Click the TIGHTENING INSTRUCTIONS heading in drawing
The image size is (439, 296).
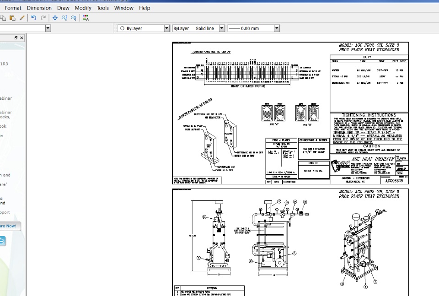pos(369,115)
